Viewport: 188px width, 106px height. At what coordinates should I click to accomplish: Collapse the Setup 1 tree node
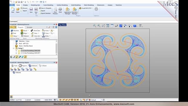click(x=14, y=48)
